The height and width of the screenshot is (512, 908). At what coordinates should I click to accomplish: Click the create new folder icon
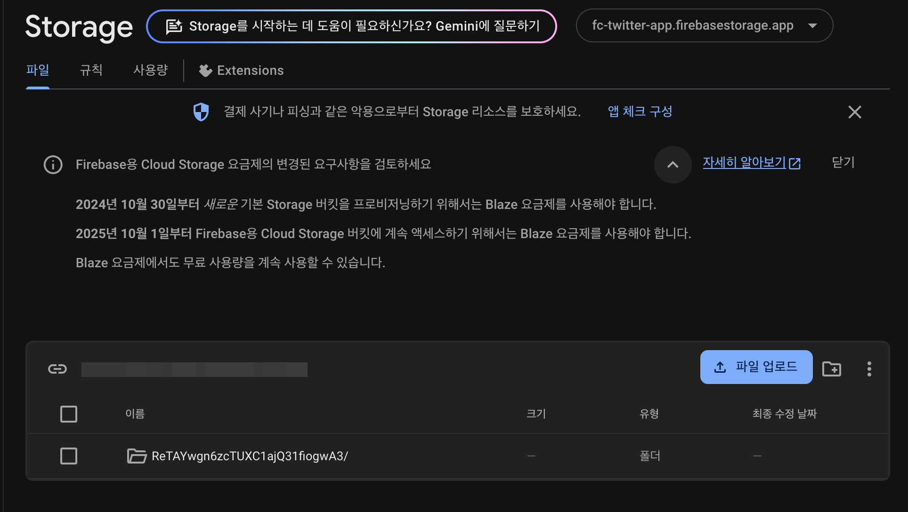point(831,369)
